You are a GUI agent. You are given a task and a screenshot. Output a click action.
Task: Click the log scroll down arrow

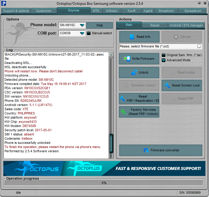[x=111, y=156]
